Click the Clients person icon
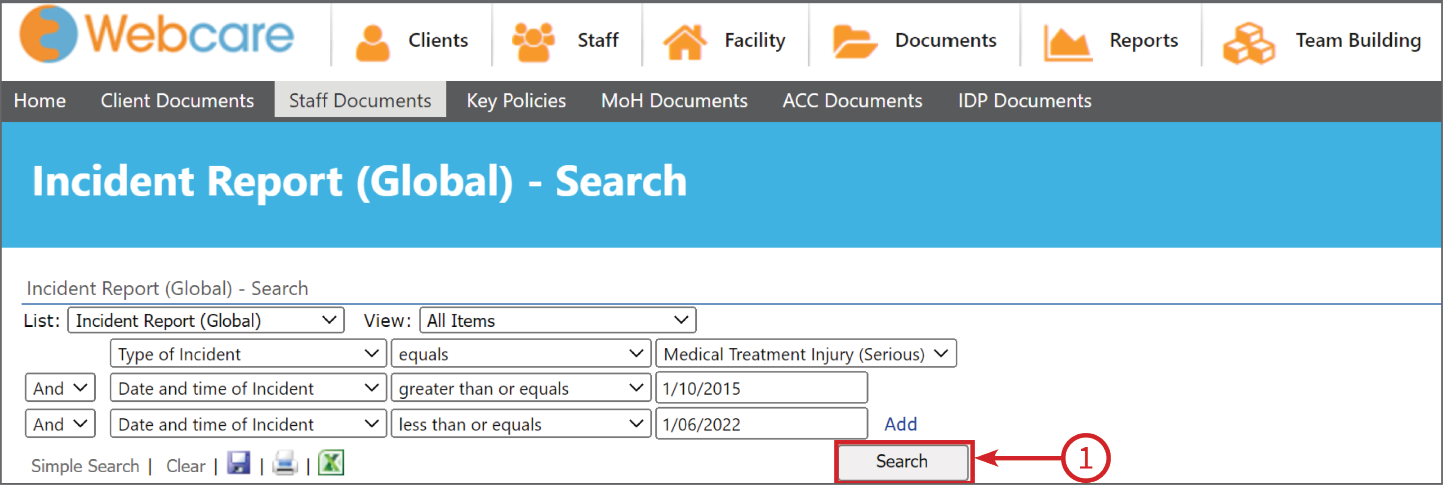The image size is (1443, 485). pyautogui.click(x=373, y=43)
